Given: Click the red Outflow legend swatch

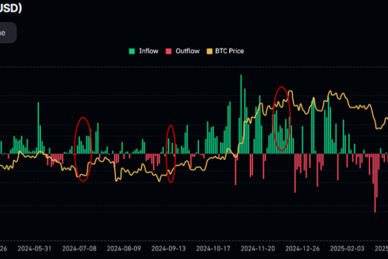Looking at the screenshot, I should click(x=168, y=51).
